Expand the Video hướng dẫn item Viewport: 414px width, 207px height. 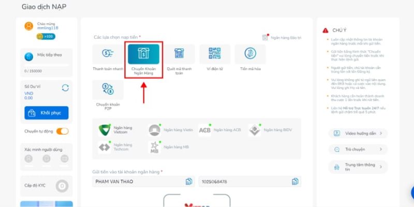tap(358, 133)
